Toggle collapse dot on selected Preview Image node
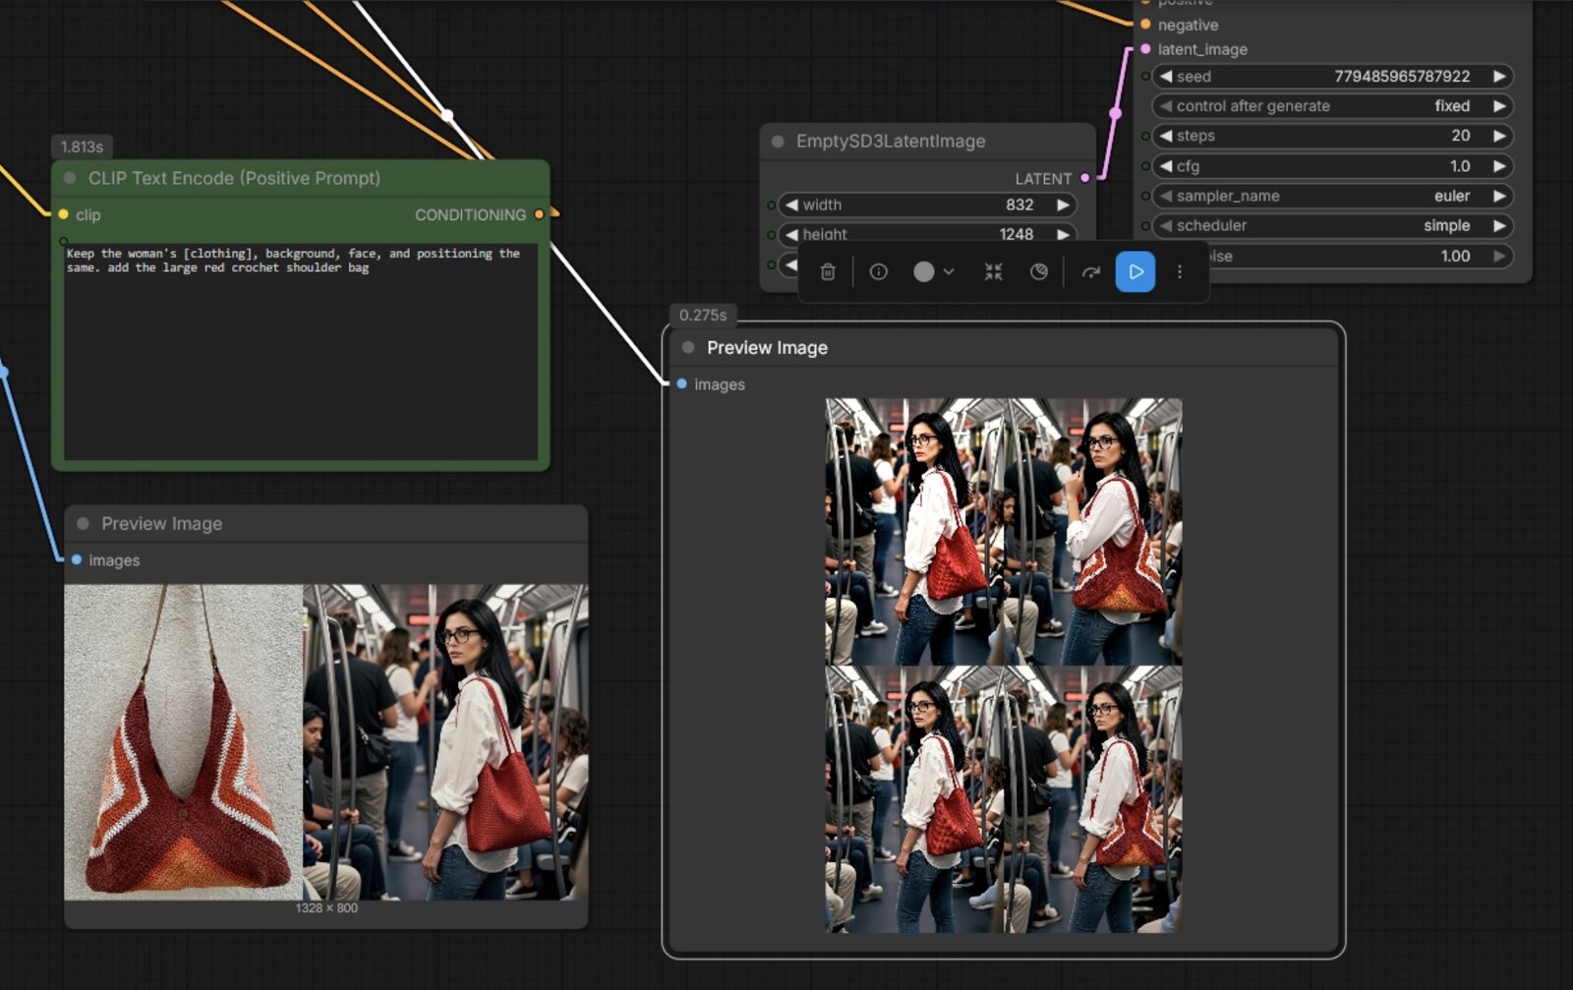Screen dimensions: 1573x990 click(x=688, y=348)
